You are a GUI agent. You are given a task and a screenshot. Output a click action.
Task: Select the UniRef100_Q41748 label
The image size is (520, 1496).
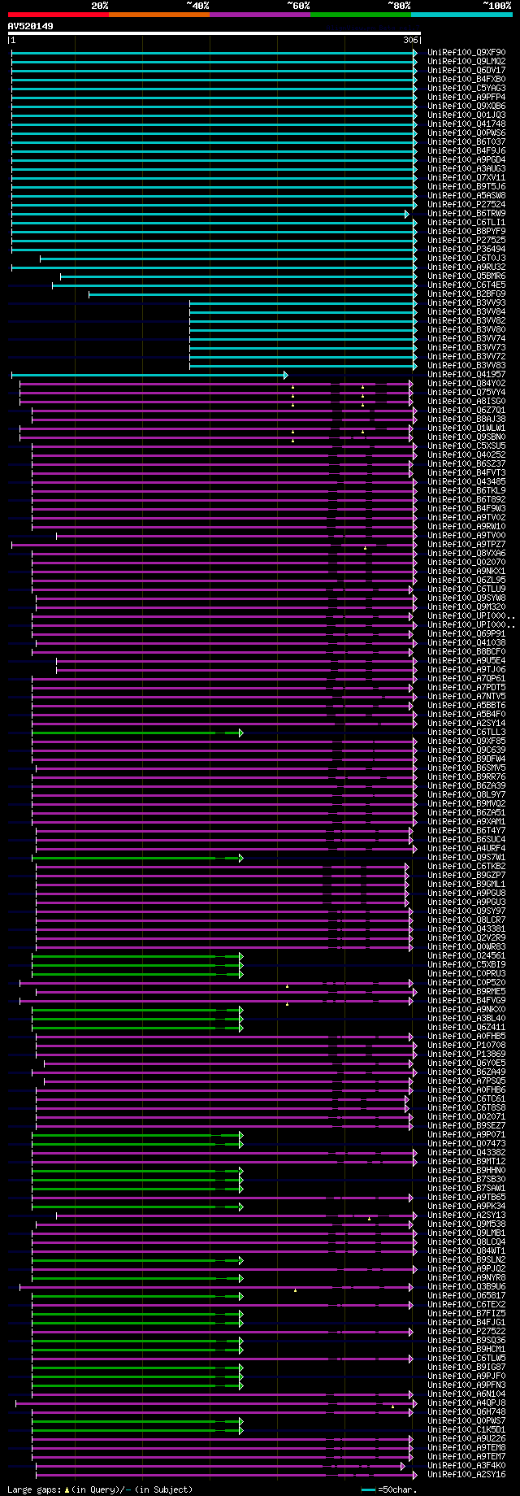[466, 124]
